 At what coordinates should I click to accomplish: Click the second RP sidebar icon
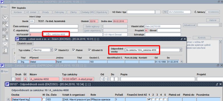point(5,31)
